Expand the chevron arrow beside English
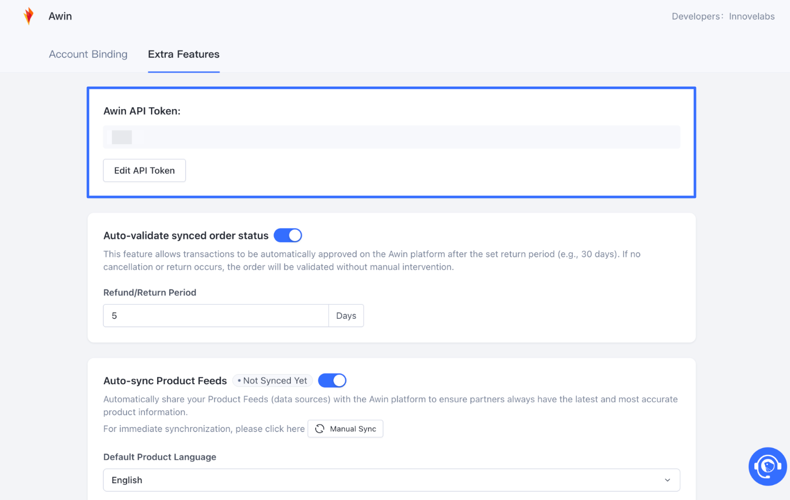 coord(667,480)
